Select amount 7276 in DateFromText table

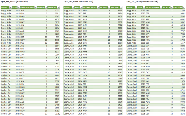point(120,69)
